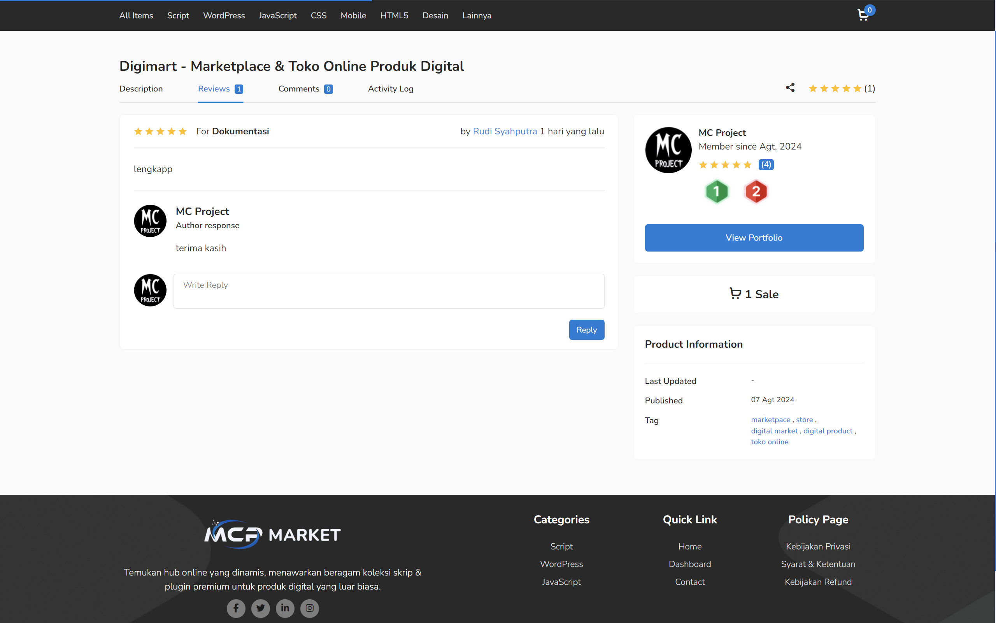Image resolution: width=996 pixels, height=623 pixels.
Task: Open Instagram social icon in footer
Action: [x=310, y=608]
